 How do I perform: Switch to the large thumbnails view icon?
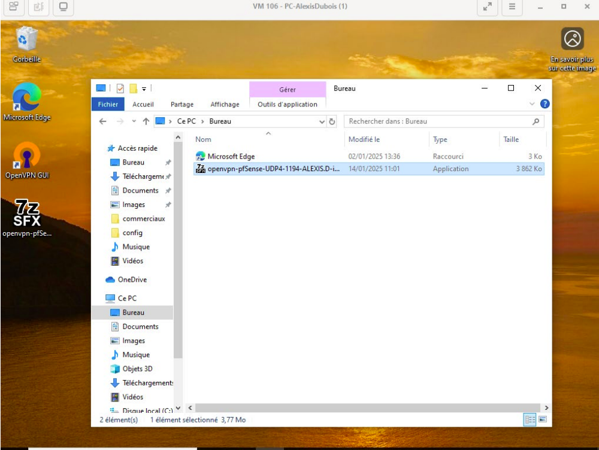coord(543,419)
